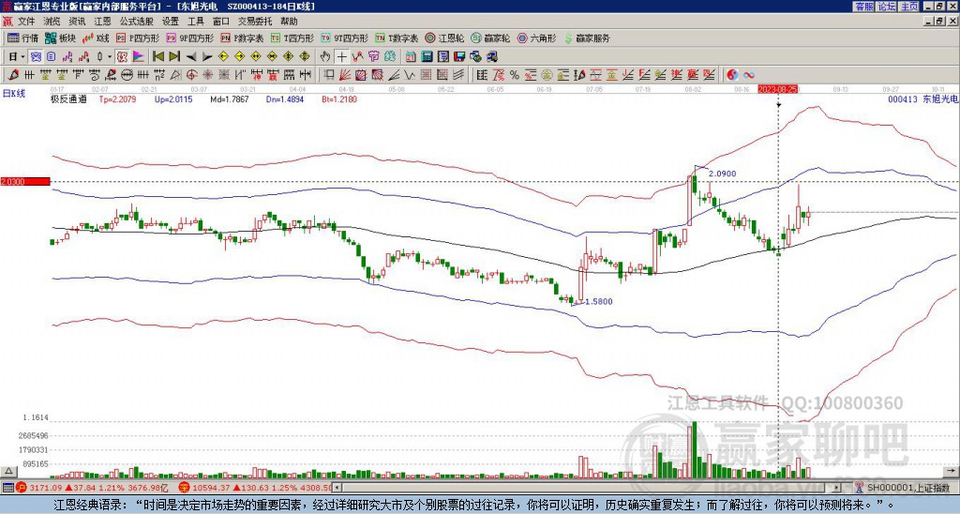The width and height of the screenshot is (960, 514).
Task: Click the 主页 homepage button
Action: pos(909,7)
